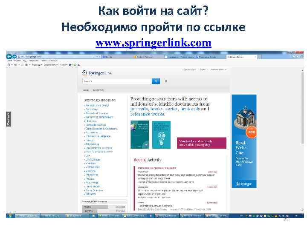This screenshot has width=307, height=230.
Task: Click the 'series' link in the headline
Action: 171,109
